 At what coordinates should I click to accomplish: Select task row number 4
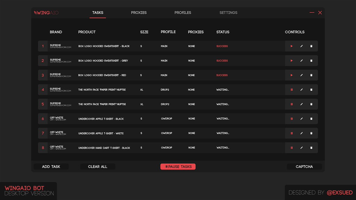(43, 90)
